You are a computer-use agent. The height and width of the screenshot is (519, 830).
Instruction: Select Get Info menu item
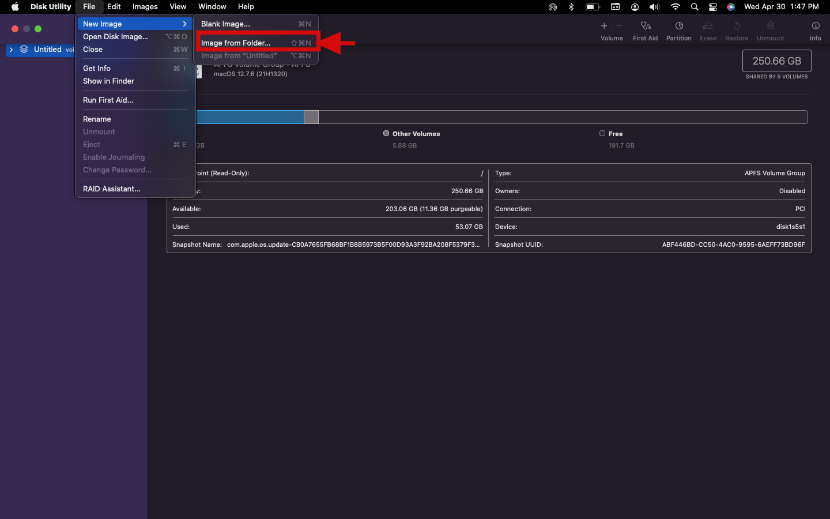coord(135,68)
